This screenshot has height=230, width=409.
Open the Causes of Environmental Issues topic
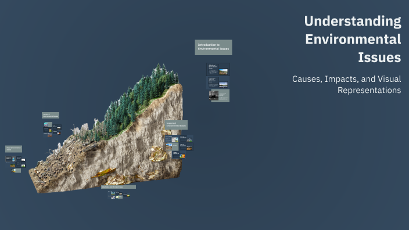[x=51, y=115]
